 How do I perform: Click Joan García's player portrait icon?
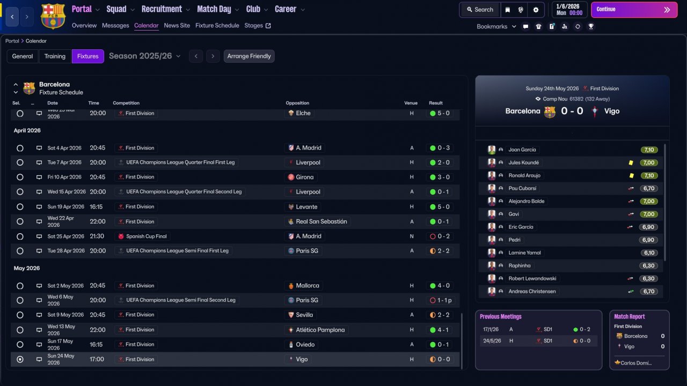coord(492,150)
